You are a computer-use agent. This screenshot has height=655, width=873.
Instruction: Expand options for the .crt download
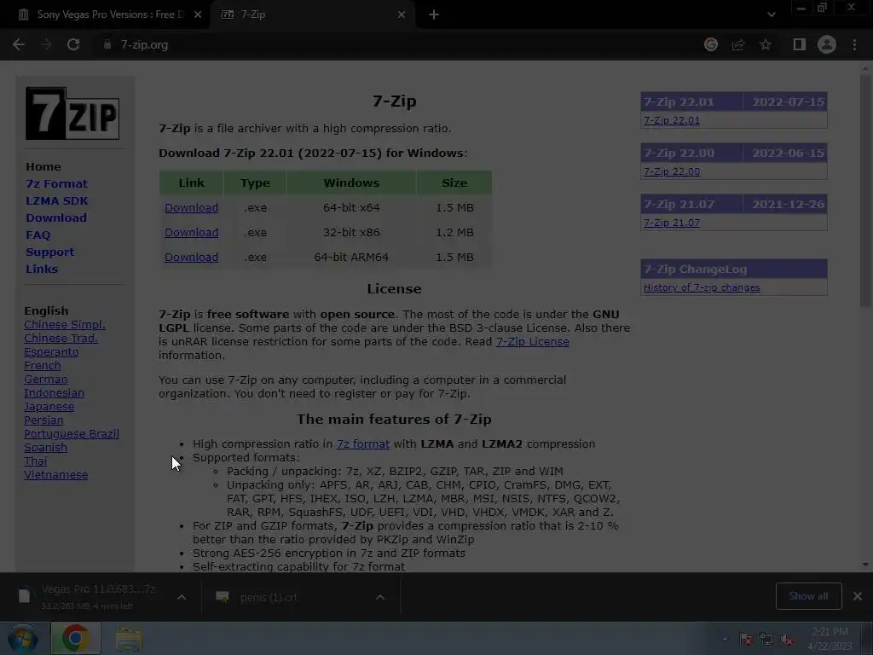380,597
